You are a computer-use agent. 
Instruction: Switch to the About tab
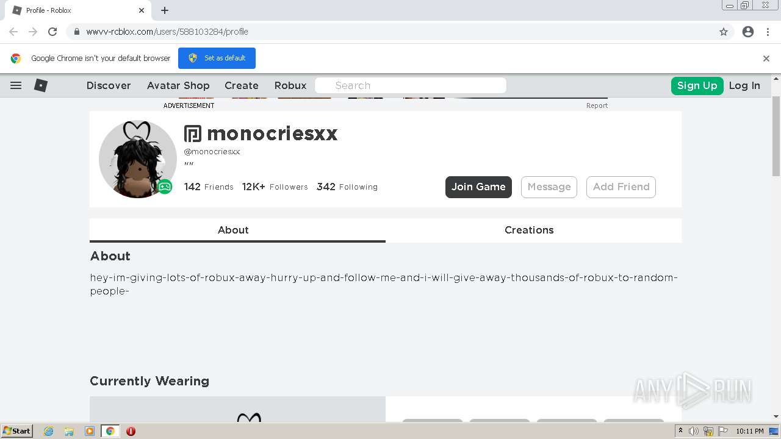tap(237, 230)
